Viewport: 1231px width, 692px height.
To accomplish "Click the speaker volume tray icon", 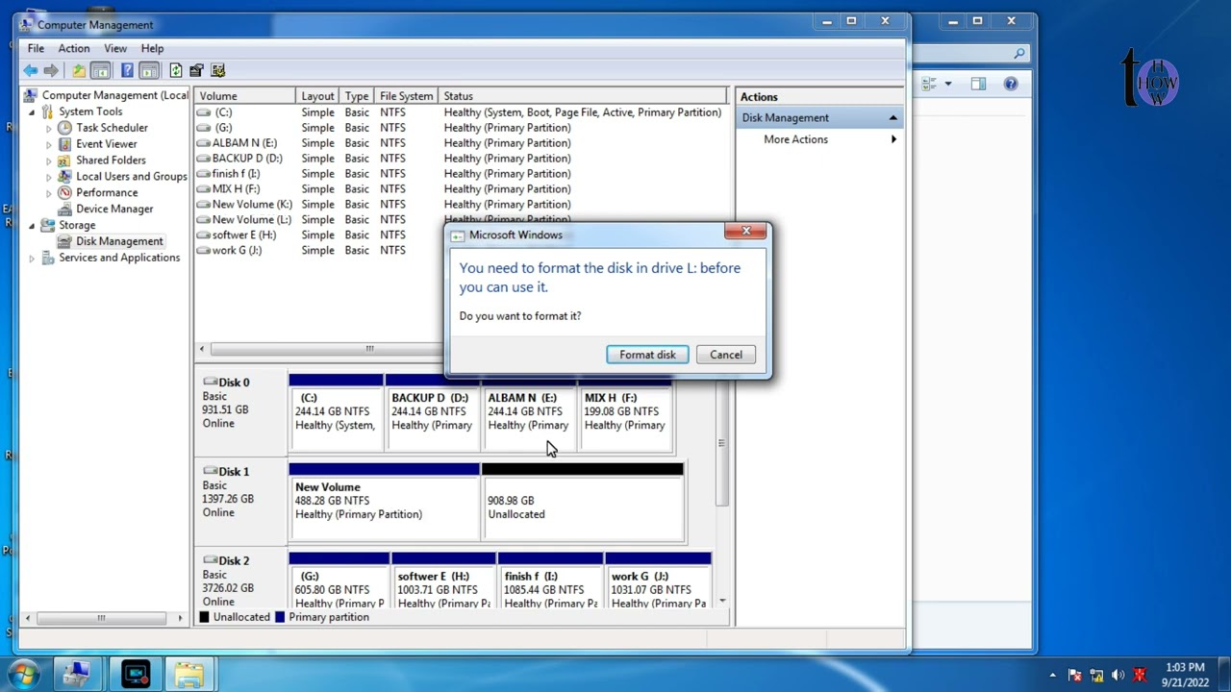I will pyautogui.click(x=1118, y=675).
